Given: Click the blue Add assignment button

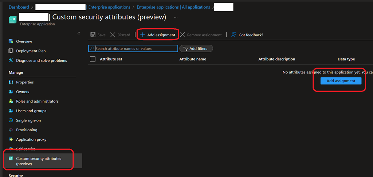Looking at the screenshot, I should 341,81.
